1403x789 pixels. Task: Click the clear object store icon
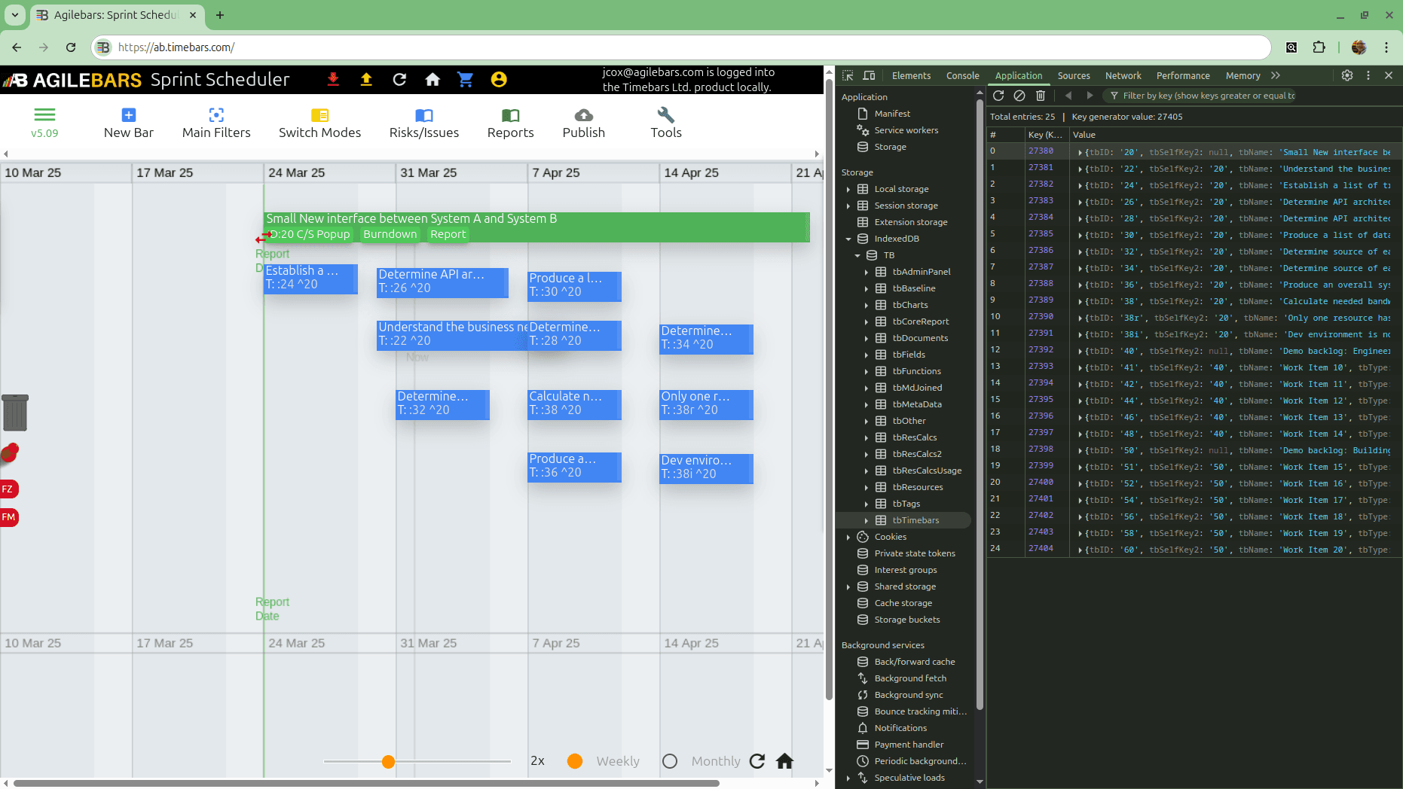point(1019,96)
